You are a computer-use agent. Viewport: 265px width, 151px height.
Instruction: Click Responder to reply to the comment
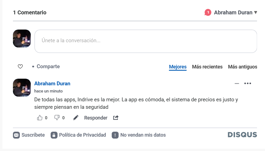click(96, 118)
